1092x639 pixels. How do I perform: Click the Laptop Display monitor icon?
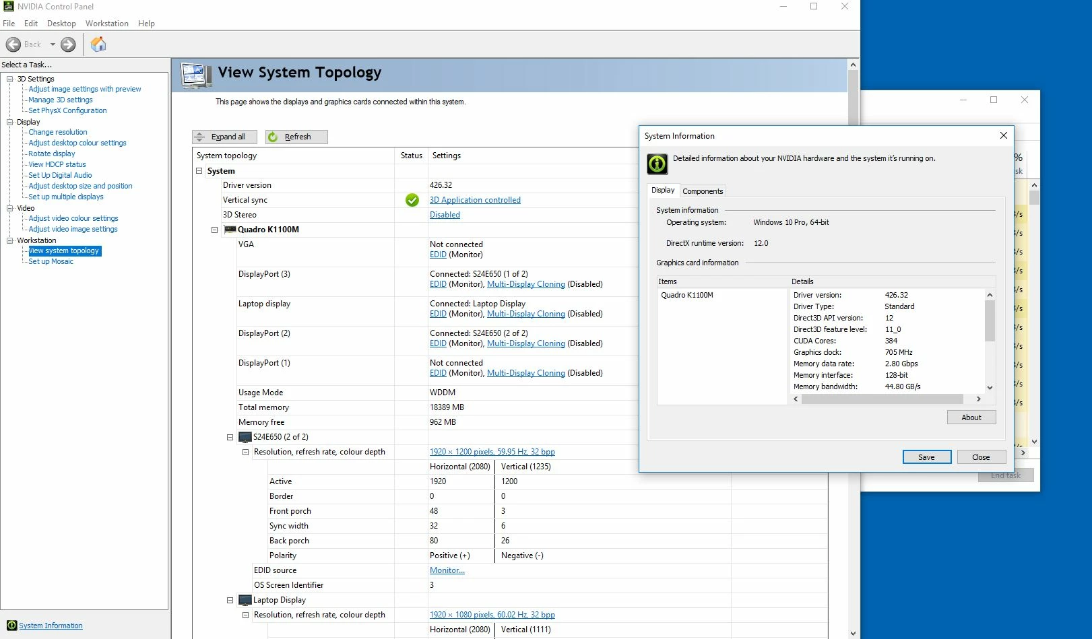[245, 600]
